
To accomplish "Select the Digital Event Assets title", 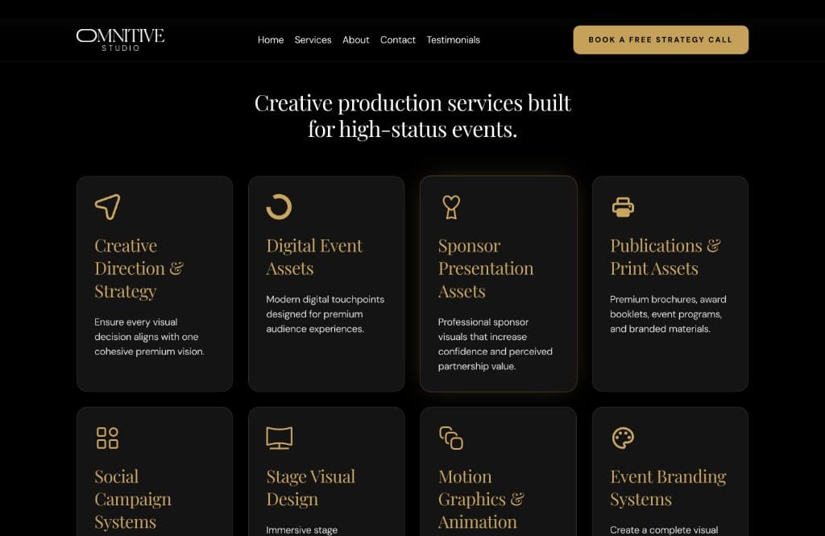I will [x=314, y=257].
